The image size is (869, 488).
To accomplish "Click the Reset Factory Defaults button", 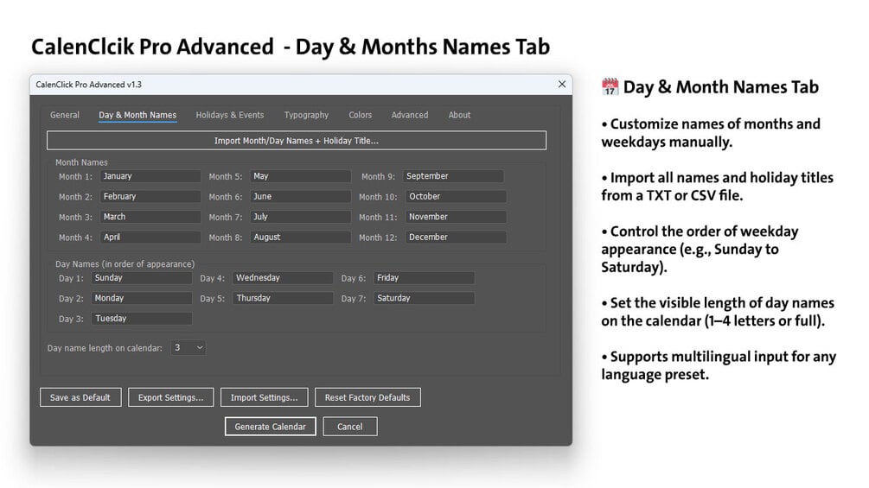I will (x=367, y=397).
